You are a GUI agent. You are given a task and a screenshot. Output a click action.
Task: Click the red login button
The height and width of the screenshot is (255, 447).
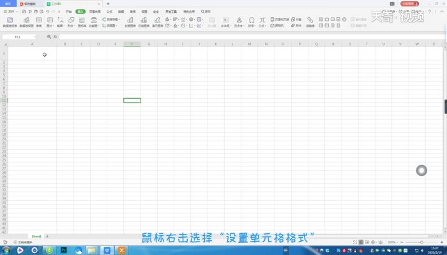pos(409,4)
